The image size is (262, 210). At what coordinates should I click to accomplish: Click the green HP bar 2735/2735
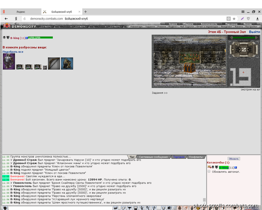(41, 38)
